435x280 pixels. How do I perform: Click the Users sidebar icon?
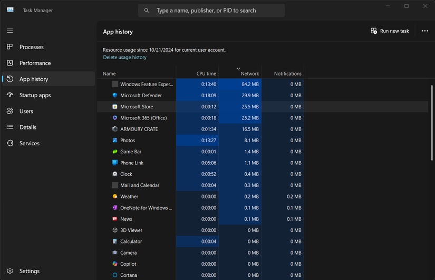(x=10, y=111)
